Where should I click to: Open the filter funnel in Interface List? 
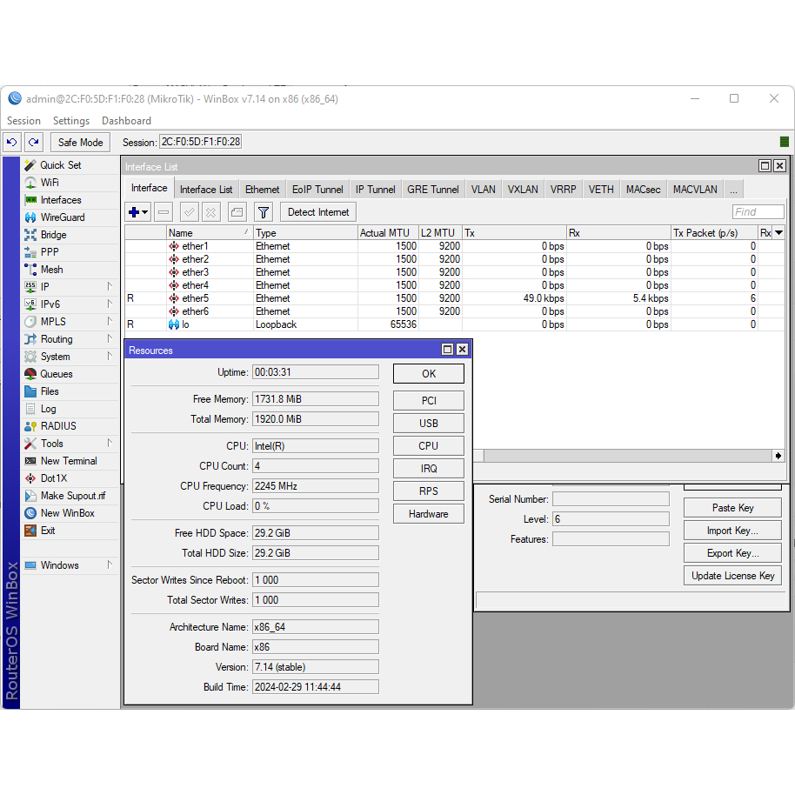[x=264, y=212]
